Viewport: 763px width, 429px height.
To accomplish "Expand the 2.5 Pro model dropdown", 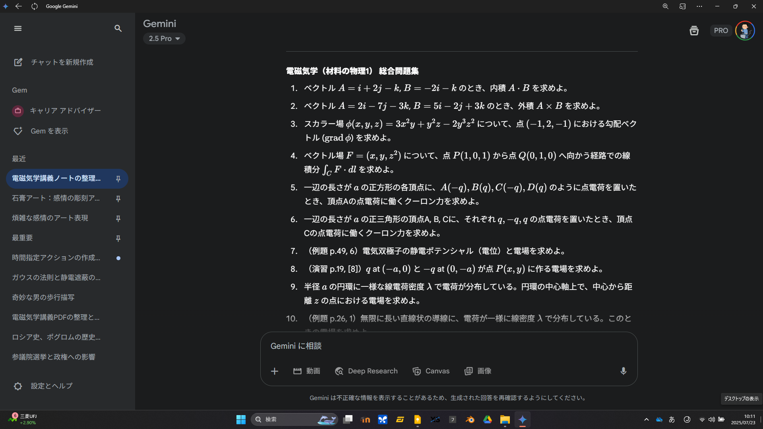I will point(164,39).
